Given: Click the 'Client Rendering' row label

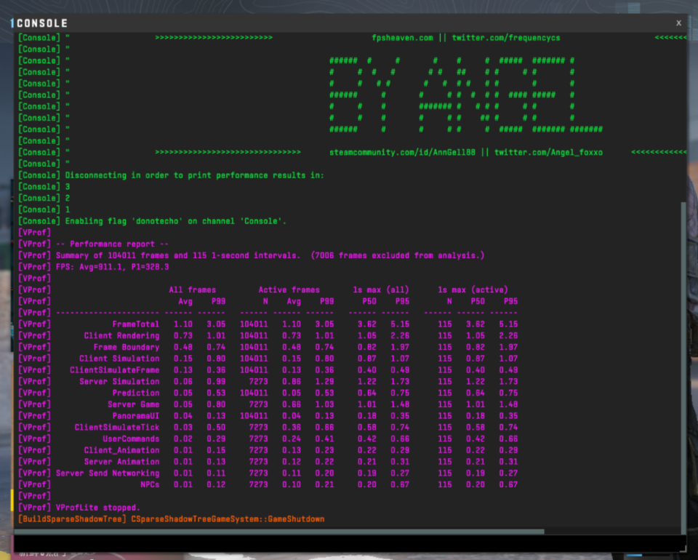Looking at the screenshot, I should (x=121, y=336).
